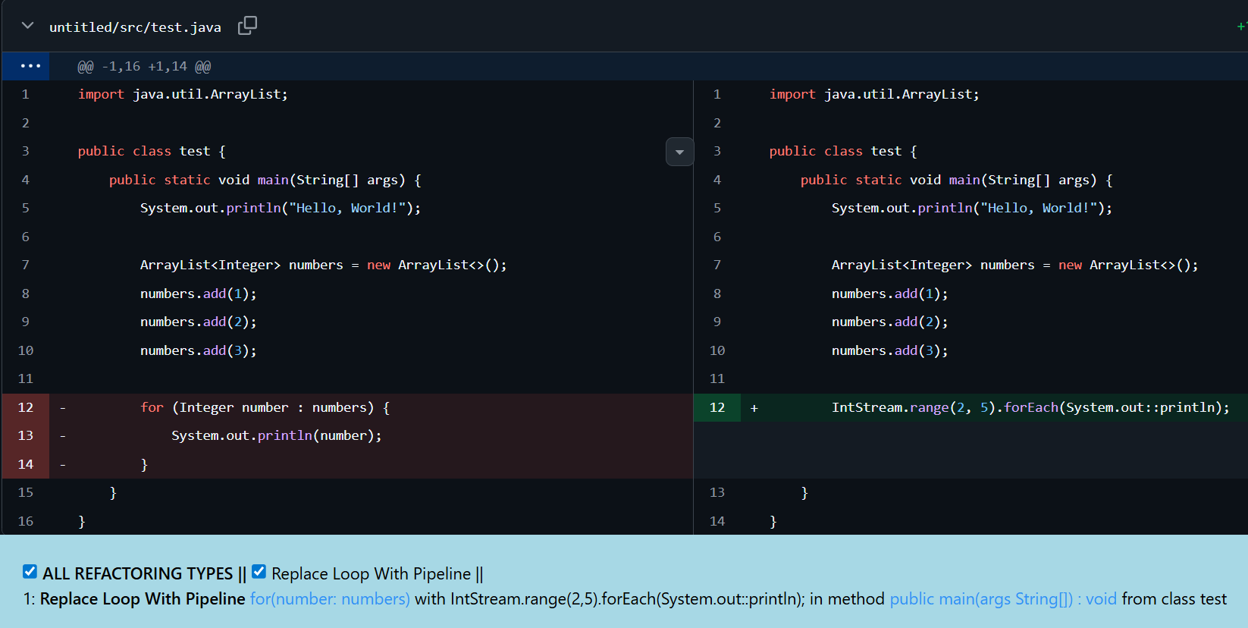Viewport: 1248px width, 628px height.
Task: Click the IntStream.range added code line
Action: (1030, 408)
